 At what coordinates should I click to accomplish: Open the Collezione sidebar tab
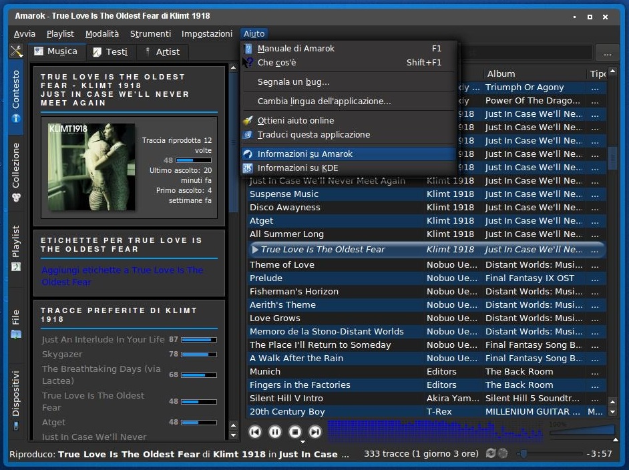click(15, 172)
